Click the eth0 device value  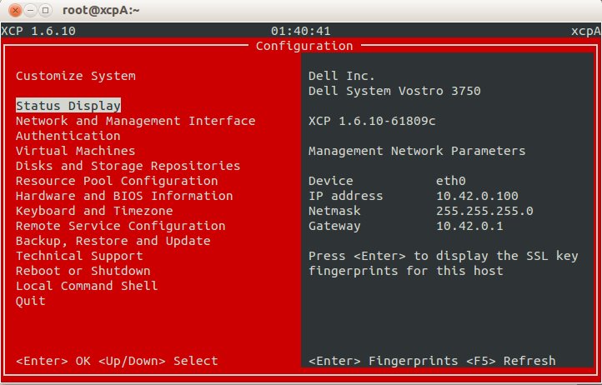point(451,180)
